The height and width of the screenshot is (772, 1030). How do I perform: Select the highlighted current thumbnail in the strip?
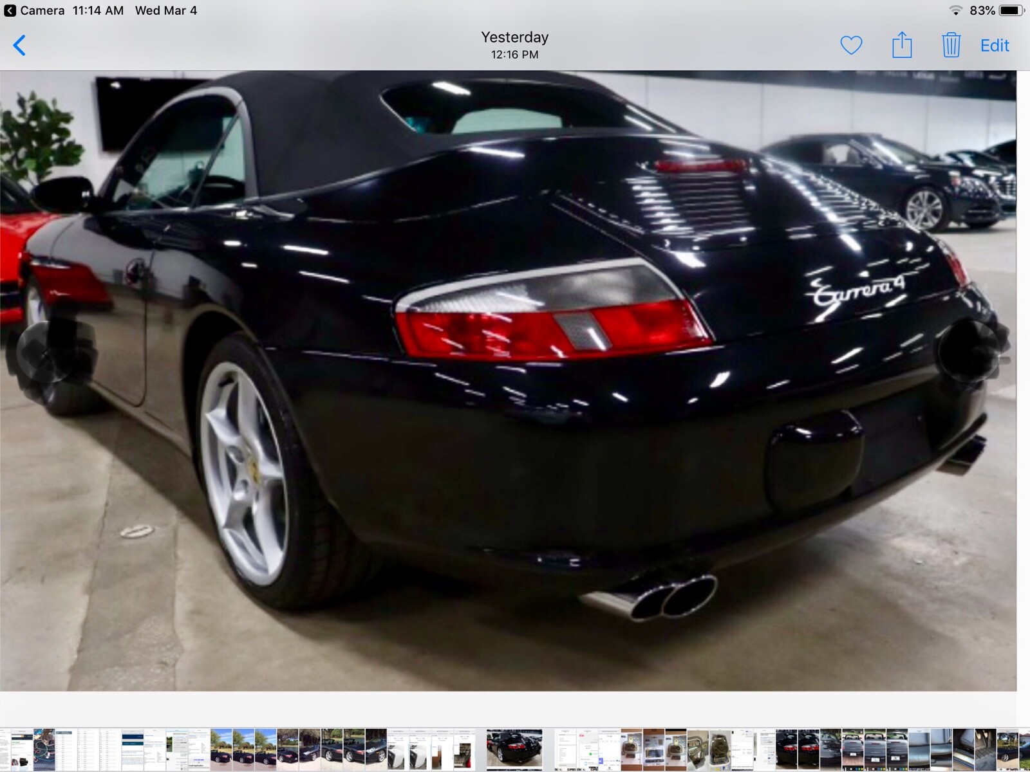click(x=514, y=749)
